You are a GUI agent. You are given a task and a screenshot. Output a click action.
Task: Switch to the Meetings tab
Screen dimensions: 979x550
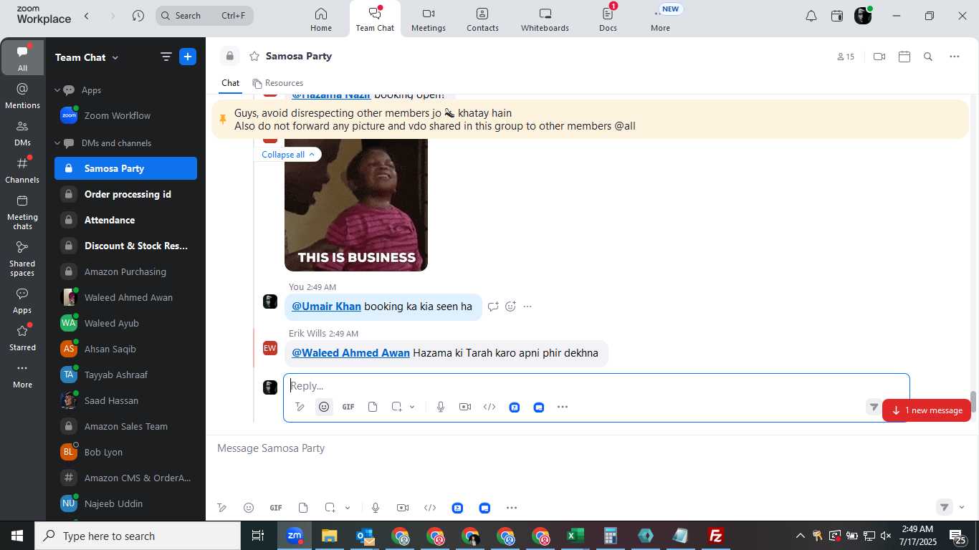click(429, 19)
